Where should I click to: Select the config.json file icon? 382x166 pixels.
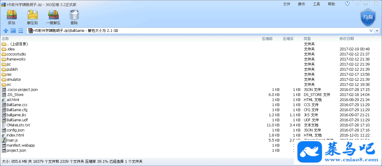pyautogui.click(x=4, y=130)
